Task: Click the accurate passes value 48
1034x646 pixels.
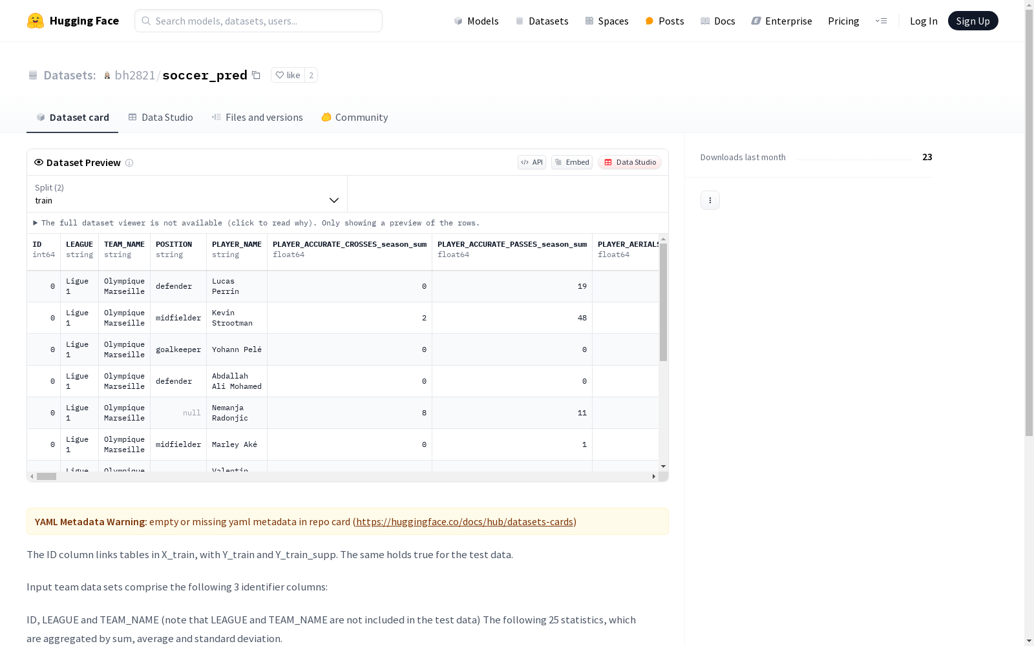Action: pyautogui.click(x=512, y=318)
